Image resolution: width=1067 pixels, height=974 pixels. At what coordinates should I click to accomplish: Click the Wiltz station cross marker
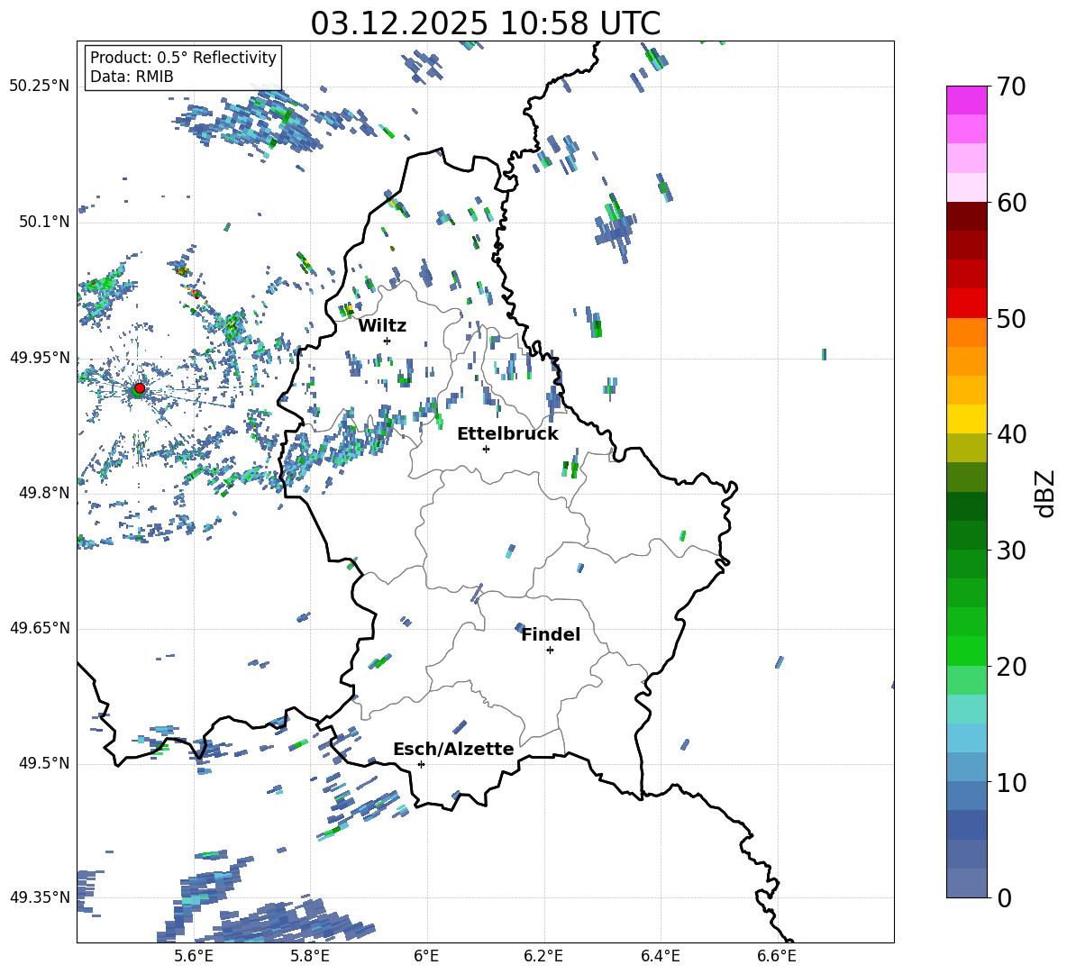click(x=388, y=341)
